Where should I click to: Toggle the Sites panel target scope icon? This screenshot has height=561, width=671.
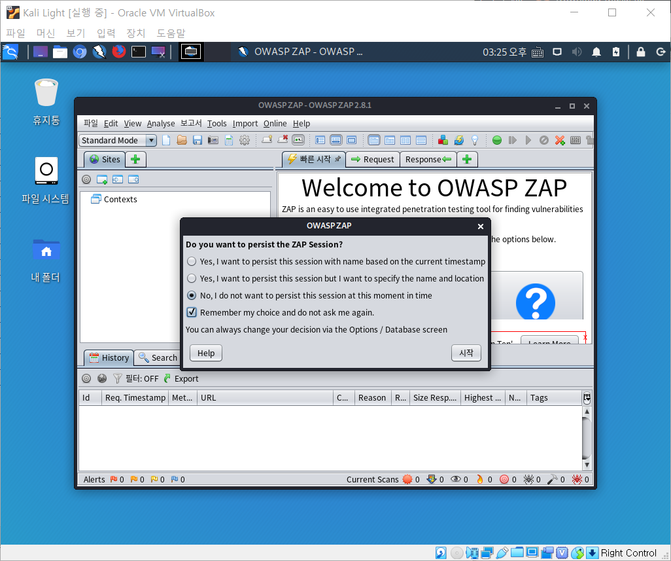pos(86,179)
